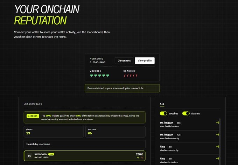Click the activity feed scrollbar

[x=220, y=141]
